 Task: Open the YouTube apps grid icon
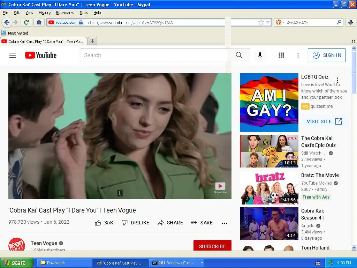(281, 55)
